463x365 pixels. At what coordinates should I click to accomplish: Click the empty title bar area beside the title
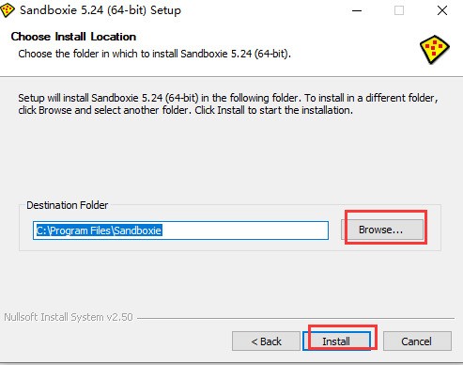[263, 10]
